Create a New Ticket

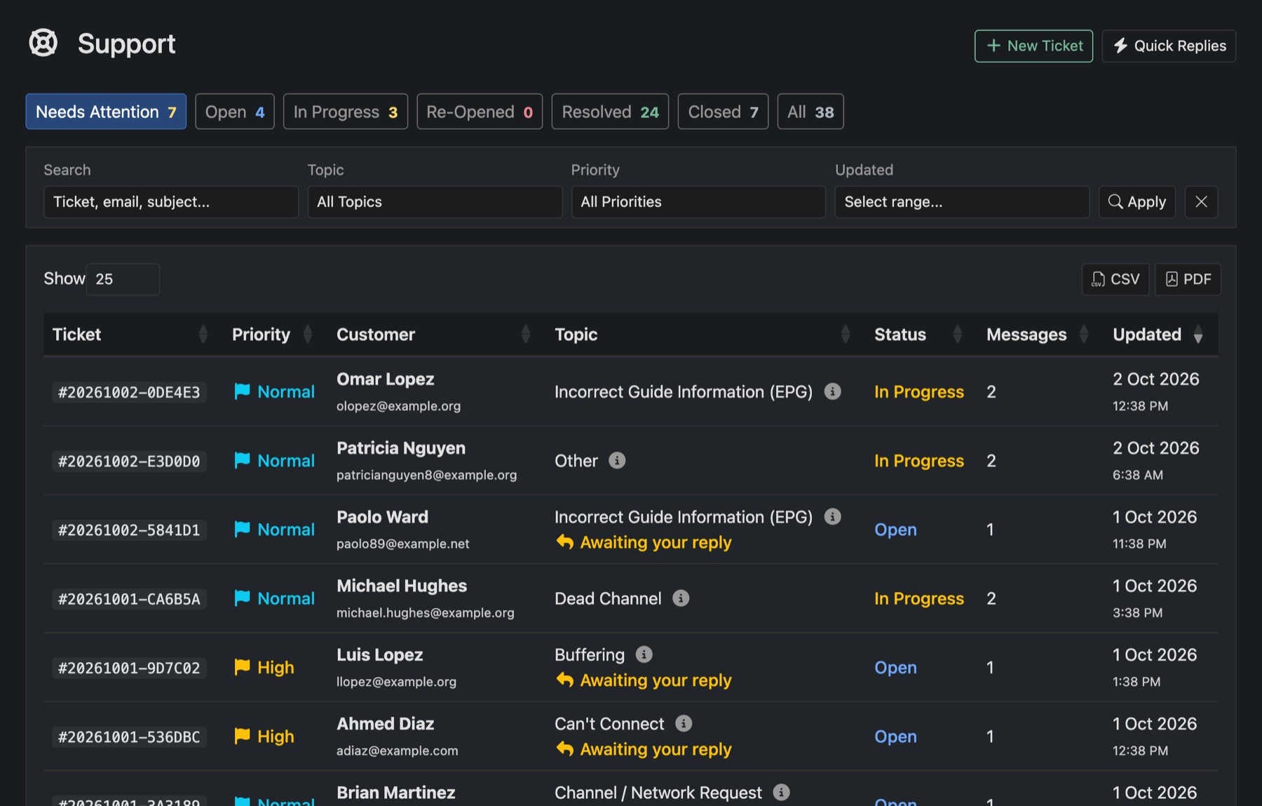[x=1033, y=46]
